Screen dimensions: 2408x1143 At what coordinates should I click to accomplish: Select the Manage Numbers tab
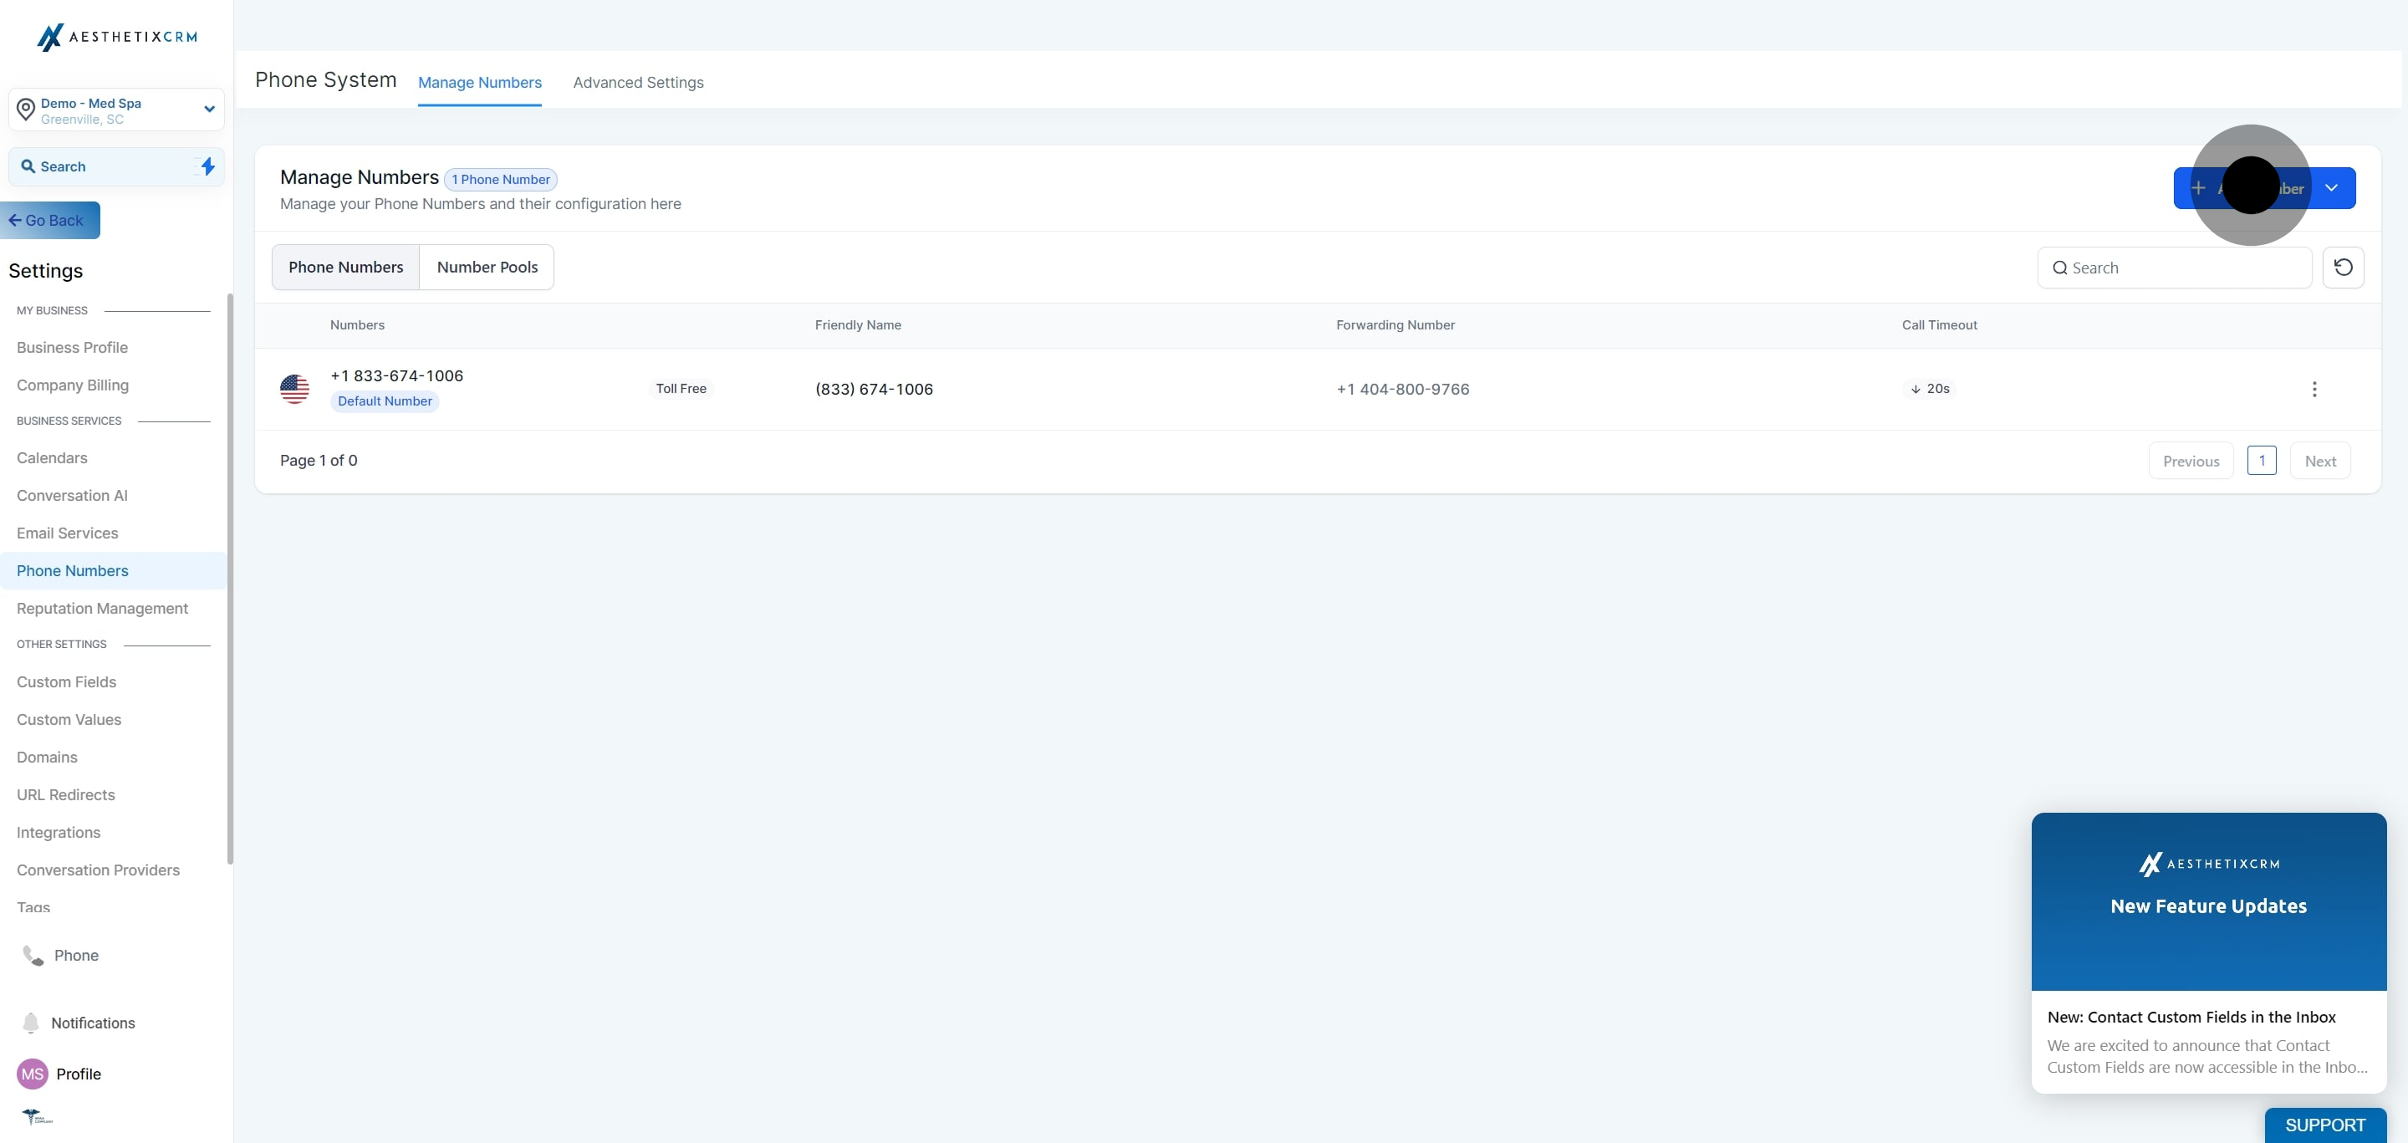click(480, 82)
